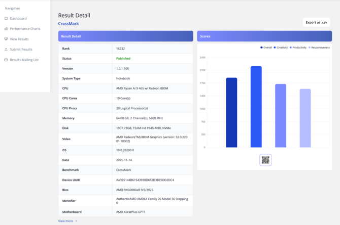Viewport: 340px width, 225px height.
Task: Open Submit Results in navigation
Action: 21,50
